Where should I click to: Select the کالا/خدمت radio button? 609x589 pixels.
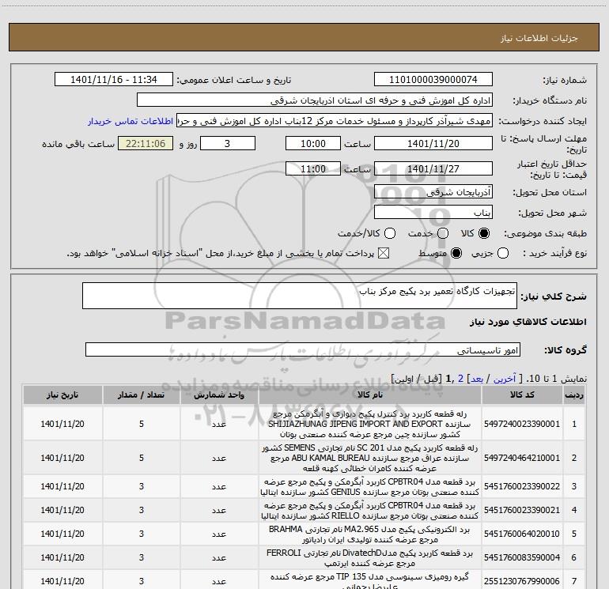click(x=390, y=233)
